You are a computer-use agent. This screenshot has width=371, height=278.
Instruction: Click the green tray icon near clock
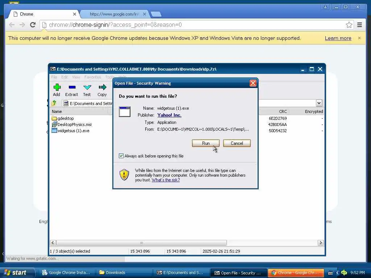coord(344,273)
